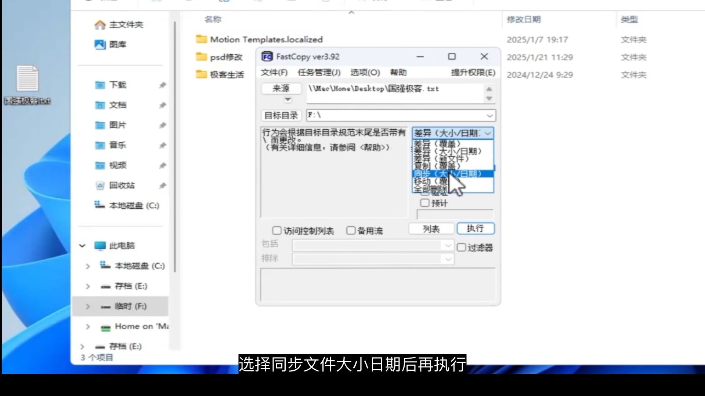Click 列表 listing button
Screen dimensions: 705x396
pos(431,229)
